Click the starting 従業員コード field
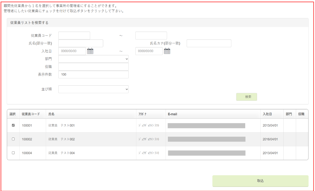This screenshot has width=315, height=191. (x=74, y=35)
